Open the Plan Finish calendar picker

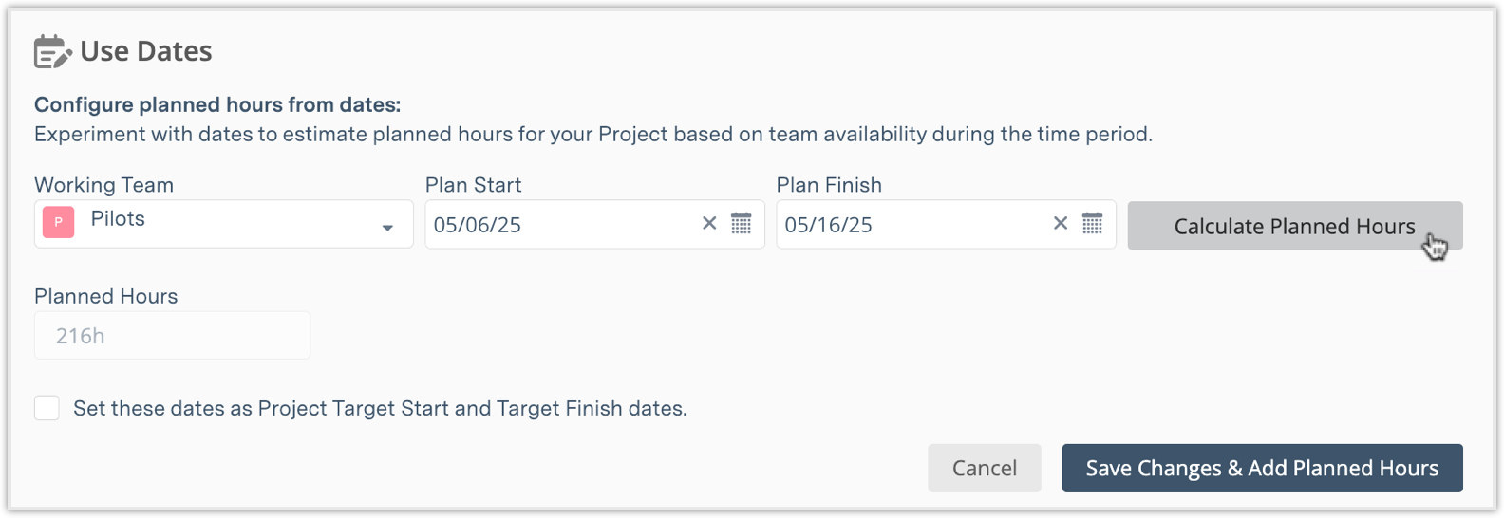[x=1092, y=224]
